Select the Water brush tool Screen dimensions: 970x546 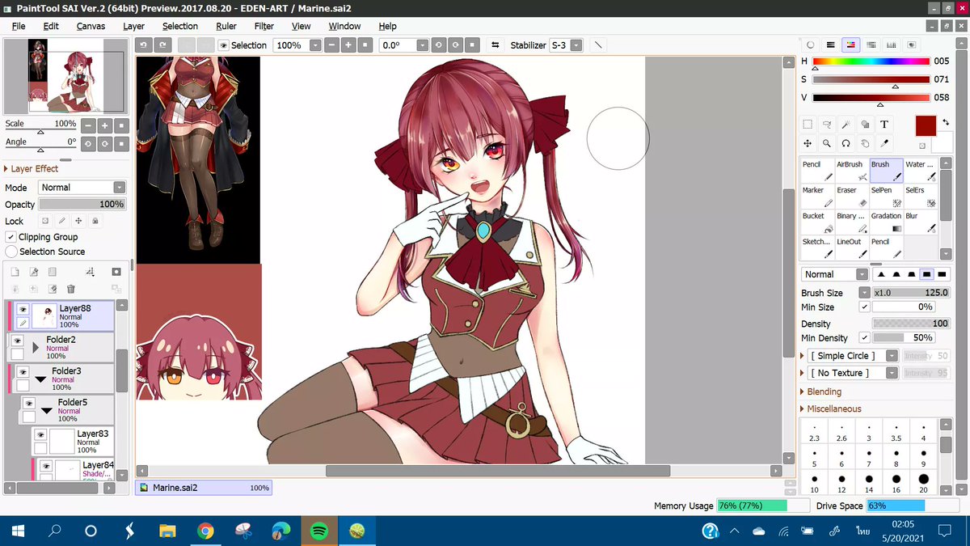tap(921, 170)
